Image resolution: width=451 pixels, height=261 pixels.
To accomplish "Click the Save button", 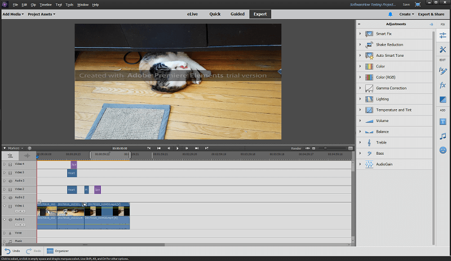I will tap(406, 4).
